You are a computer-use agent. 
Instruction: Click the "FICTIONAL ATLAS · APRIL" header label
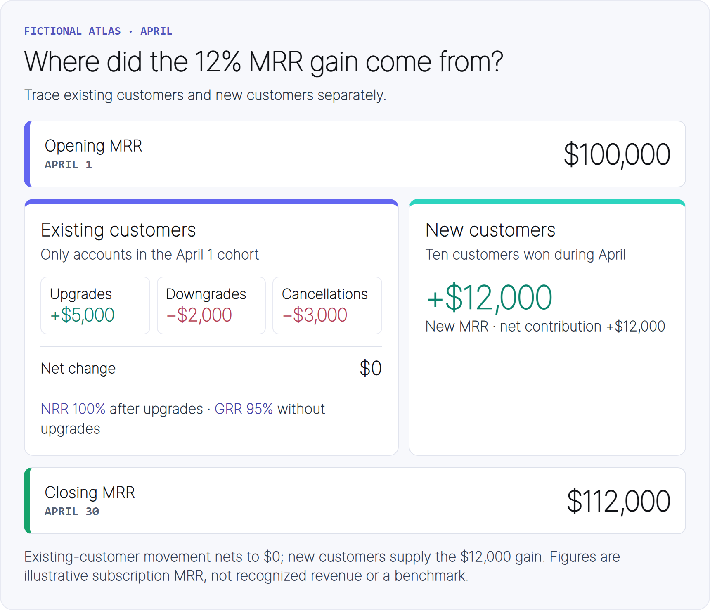point(98,31)
